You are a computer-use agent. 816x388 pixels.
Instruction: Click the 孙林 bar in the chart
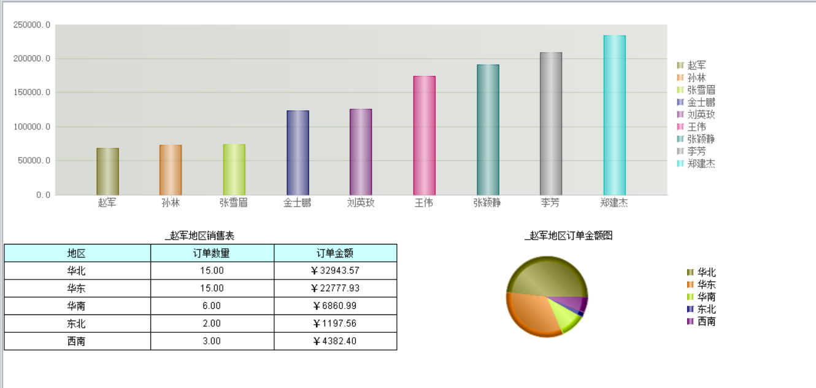pos(171,170)
